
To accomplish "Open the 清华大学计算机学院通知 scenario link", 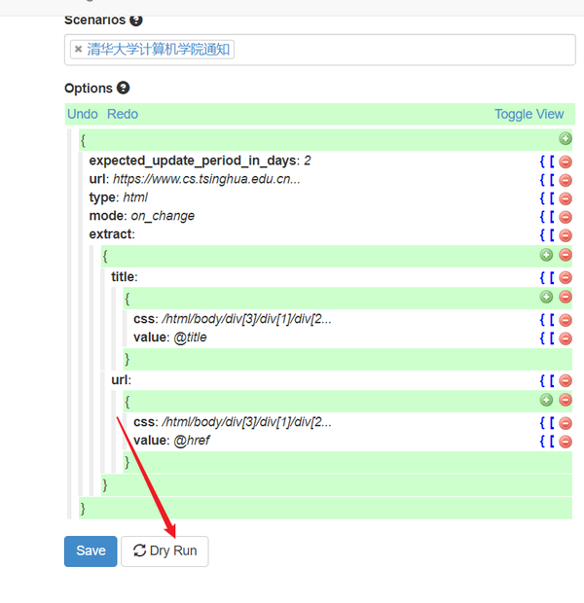I will click(x=159, y=50).
